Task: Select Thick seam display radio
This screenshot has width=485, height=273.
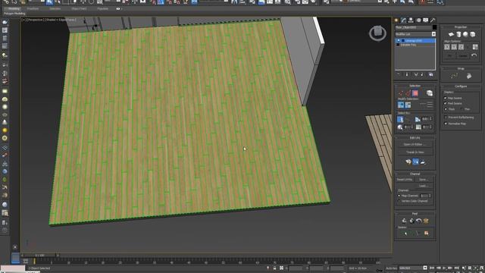Action: pyautogui.click(x=446, y=109)
